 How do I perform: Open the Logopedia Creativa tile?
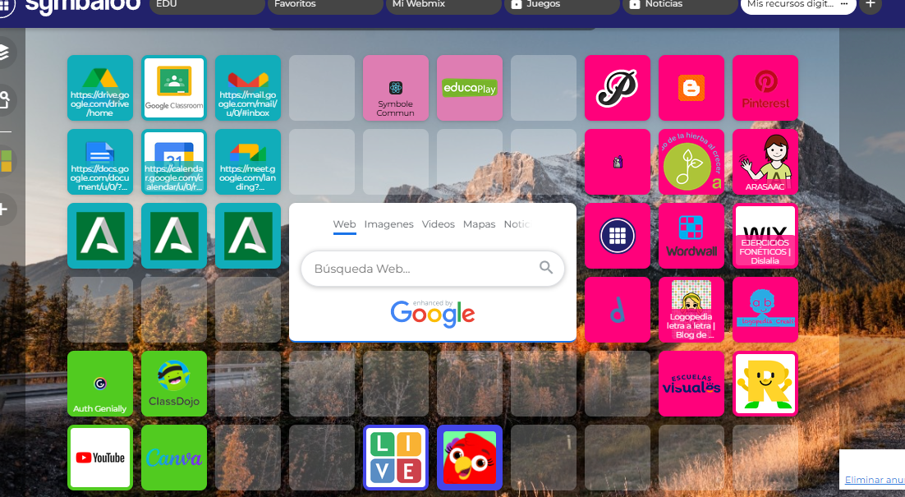(x=765, y=310)
